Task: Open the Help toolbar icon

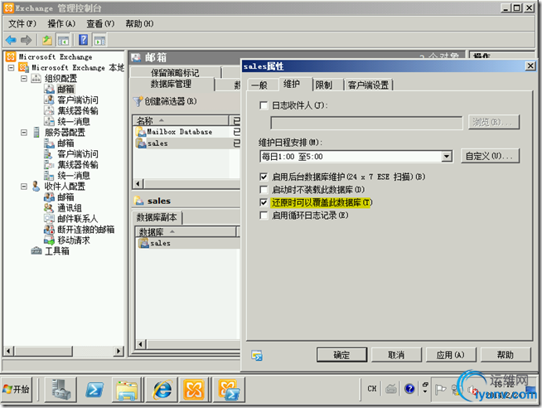Action: point(84,40)
